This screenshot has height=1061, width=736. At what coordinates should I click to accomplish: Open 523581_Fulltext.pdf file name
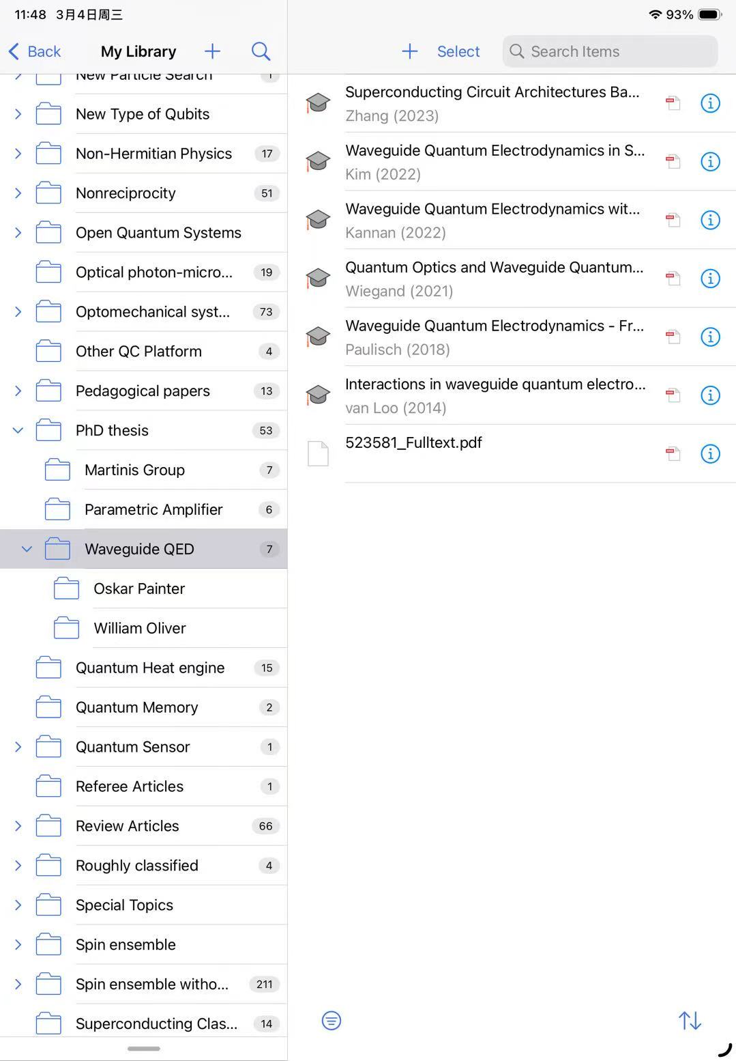[413, 442]
